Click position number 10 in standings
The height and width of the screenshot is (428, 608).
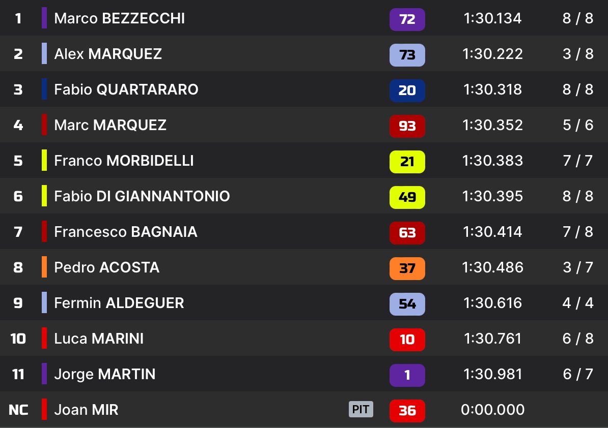pyautogui.click(x=18, y=339)
